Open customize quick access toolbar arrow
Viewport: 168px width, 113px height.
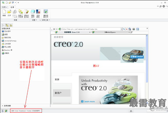coord(18,3)
